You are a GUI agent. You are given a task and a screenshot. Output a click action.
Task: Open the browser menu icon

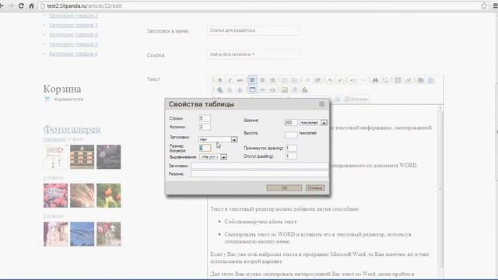(495, 5)
